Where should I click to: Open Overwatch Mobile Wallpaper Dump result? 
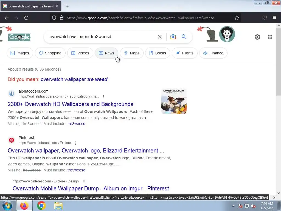point(91,188)
